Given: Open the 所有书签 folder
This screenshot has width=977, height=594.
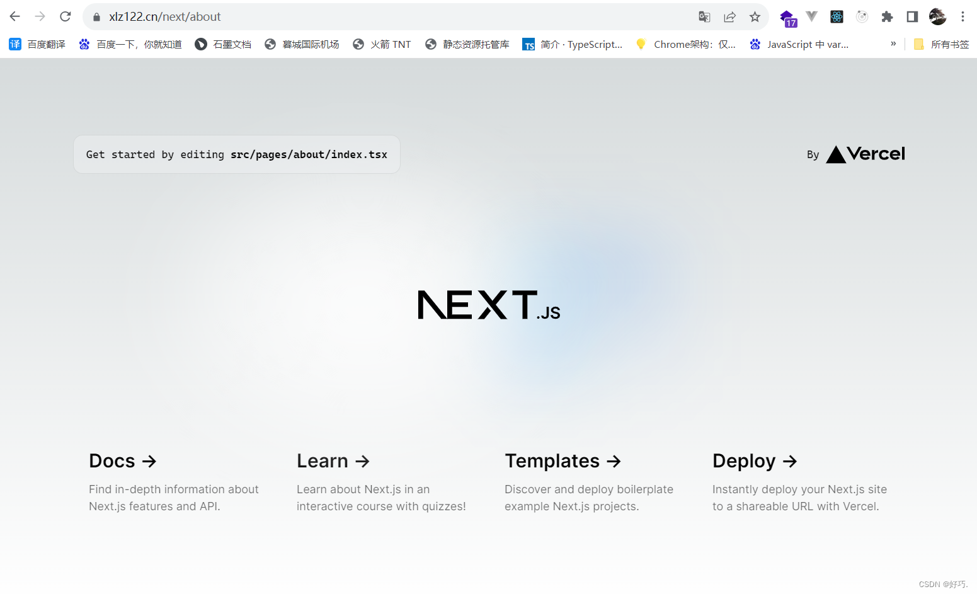Looking at the screenshot, I should (941, 44).
